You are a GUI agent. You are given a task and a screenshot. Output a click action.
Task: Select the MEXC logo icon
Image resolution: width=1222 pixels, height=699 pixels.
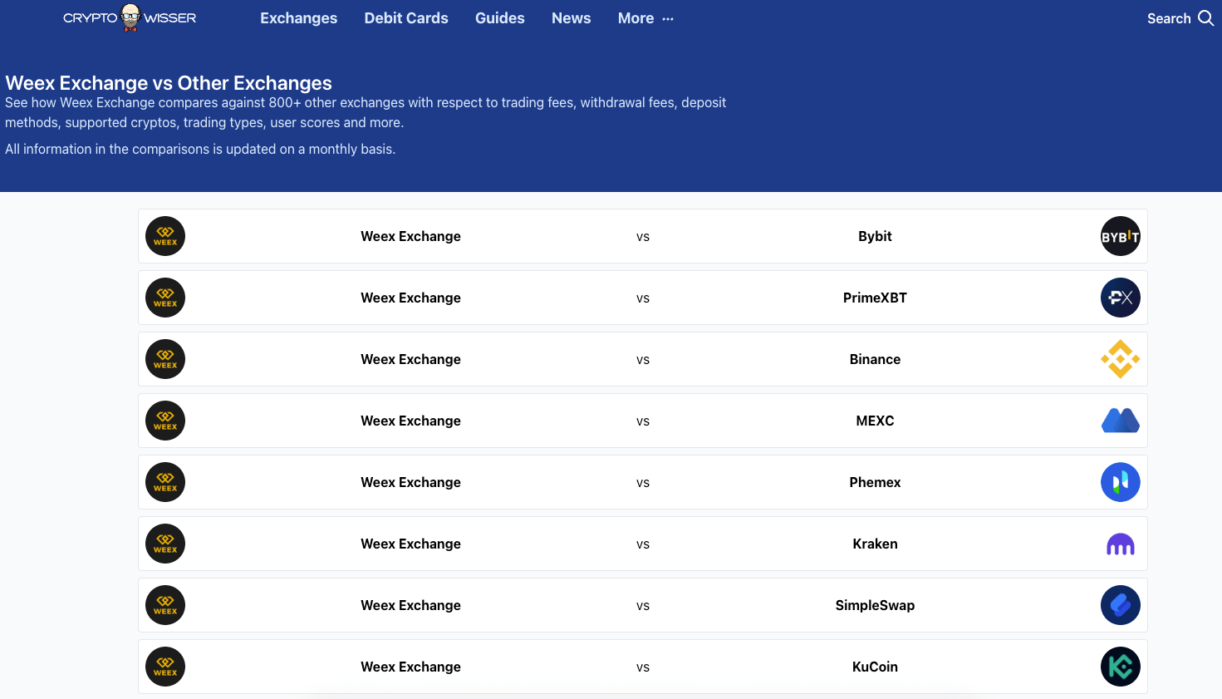(1120, 421)
